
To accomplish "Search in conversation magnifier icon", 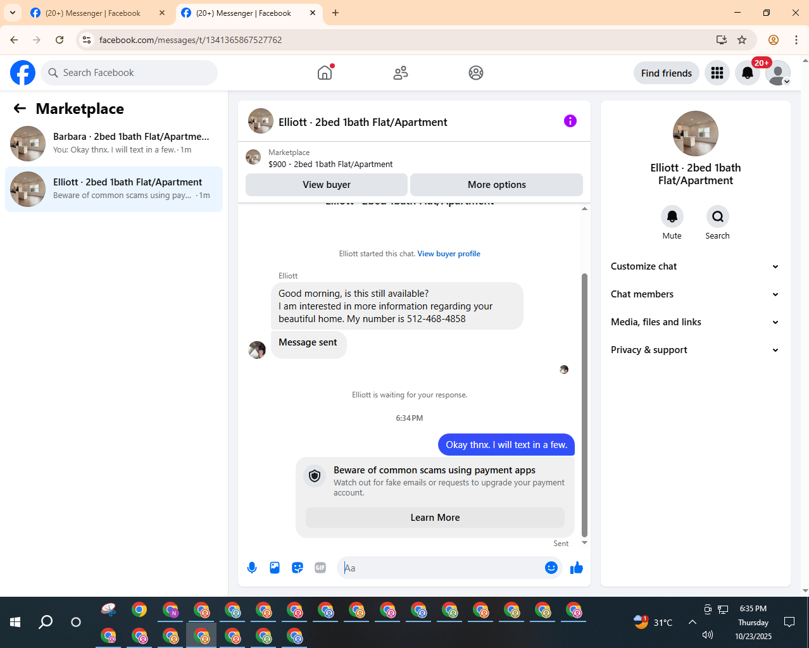I will coord(718,216).
